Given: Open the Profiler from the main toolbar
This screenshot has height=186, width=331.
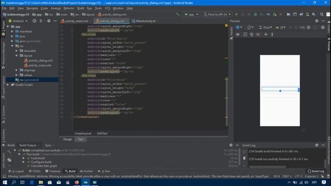Looking at the screenshot, I should coord(268,14).
